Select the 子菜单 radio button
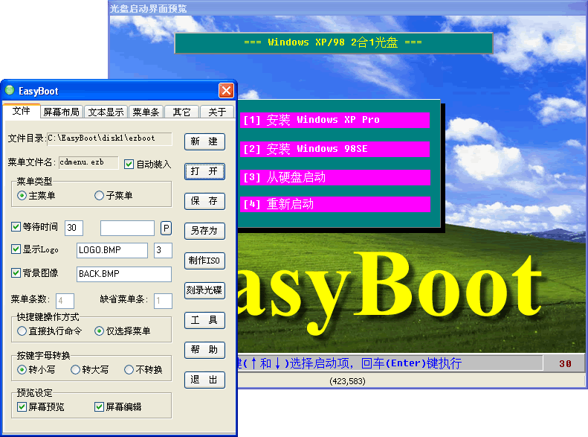588x437 pixels. [99, 196]
